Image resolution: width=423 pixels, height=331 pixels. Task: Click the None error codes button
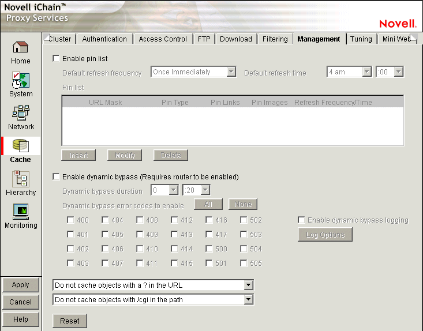[x=243, y=204]
